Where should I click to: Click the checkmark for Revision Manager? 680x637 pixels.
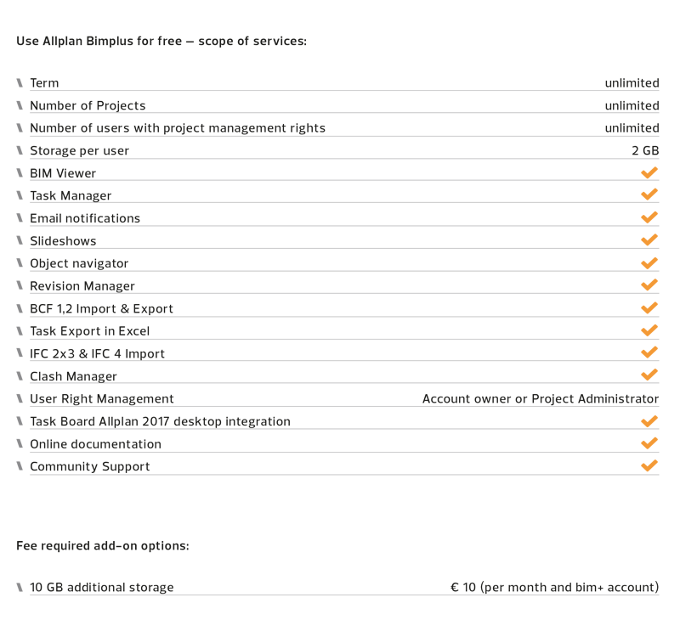click(x=649, y=285)
